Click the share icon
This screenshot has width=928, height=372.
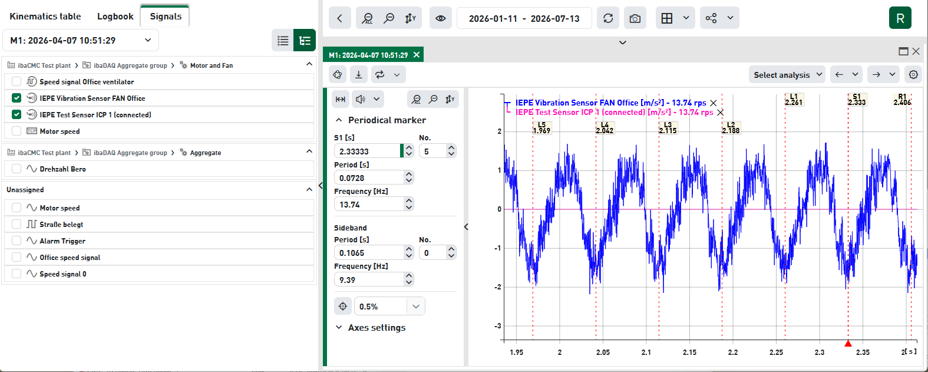(711, 18)
